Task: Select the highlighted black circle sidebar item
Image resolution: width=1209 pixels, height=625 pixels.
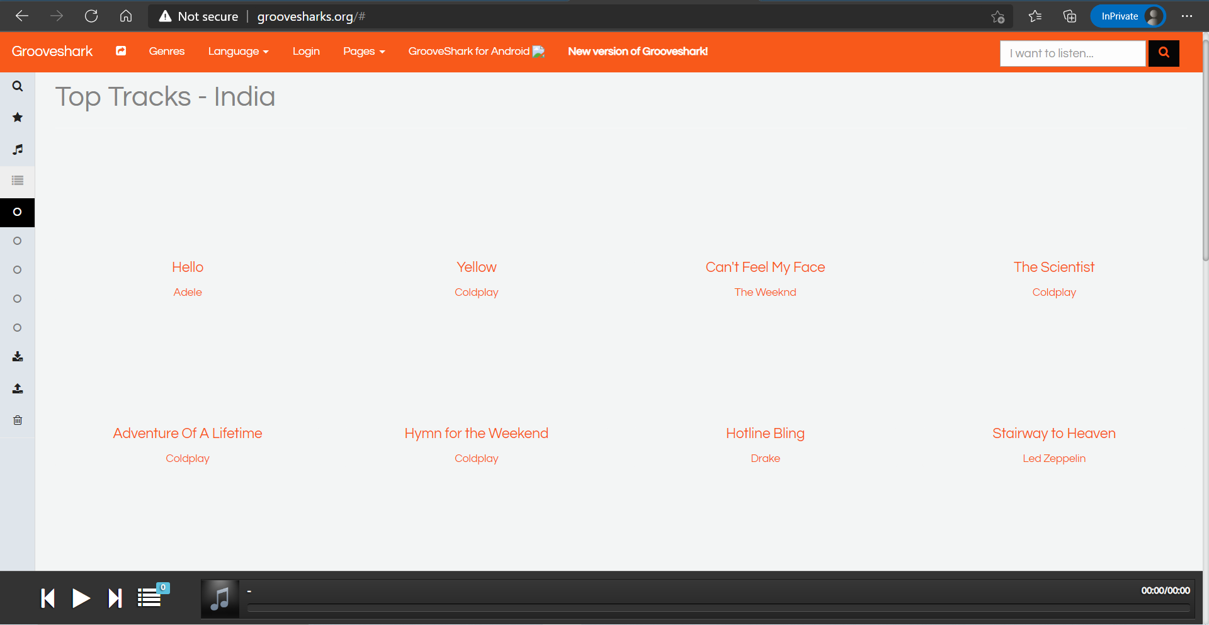Action: coord(17,212)
